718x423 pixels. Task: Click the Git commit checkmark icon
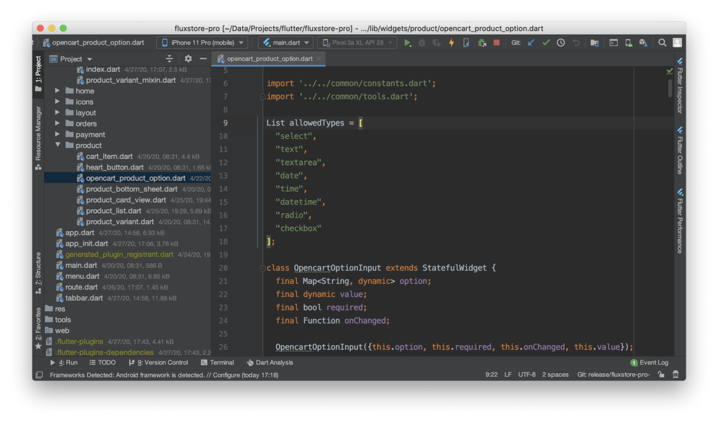[546, 43]
